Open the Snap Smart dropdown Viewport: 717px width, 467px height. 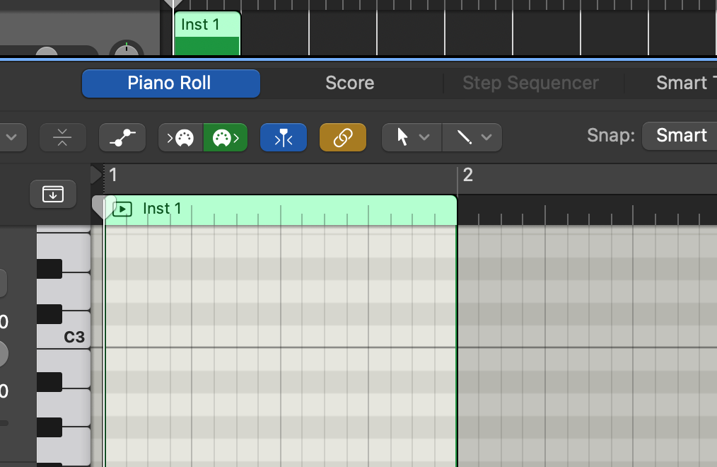(x=680, y=135)
